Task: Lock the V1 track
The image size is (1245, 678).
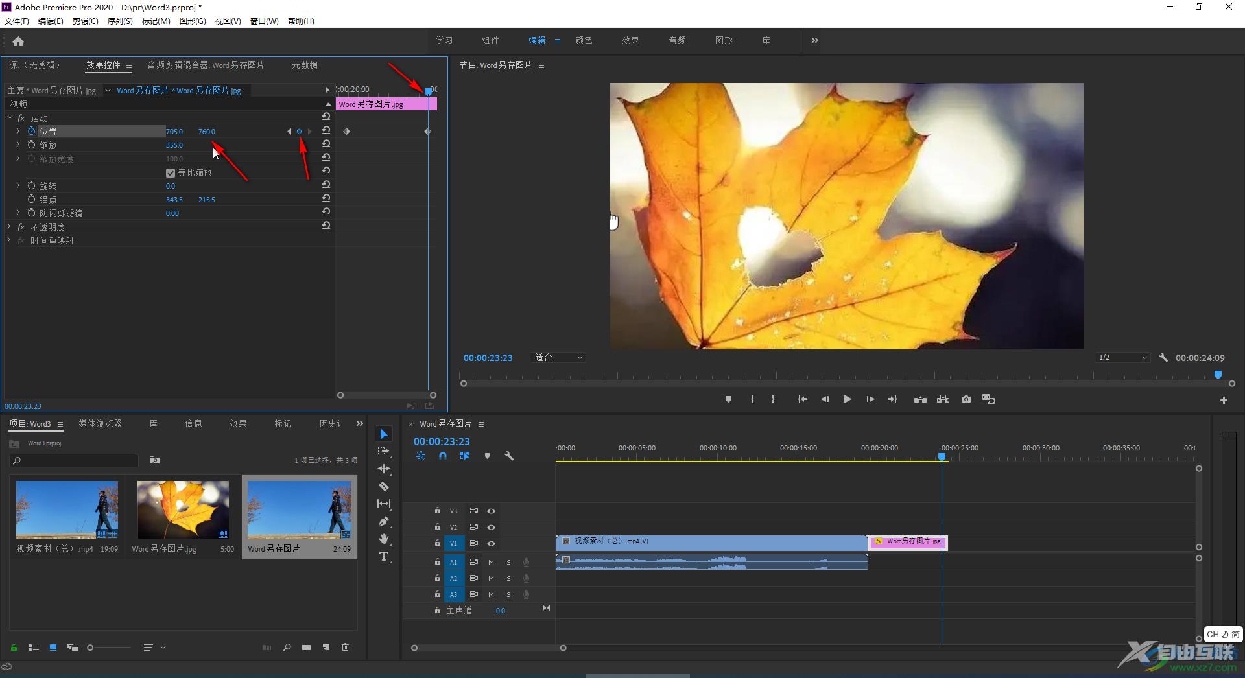Action: (438, 543)
